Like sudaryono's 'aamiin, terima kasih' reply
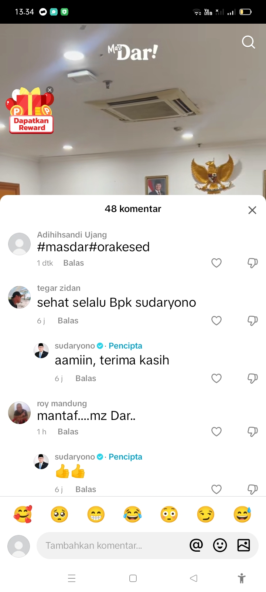 pyautogui.click(x=216, y=379)
